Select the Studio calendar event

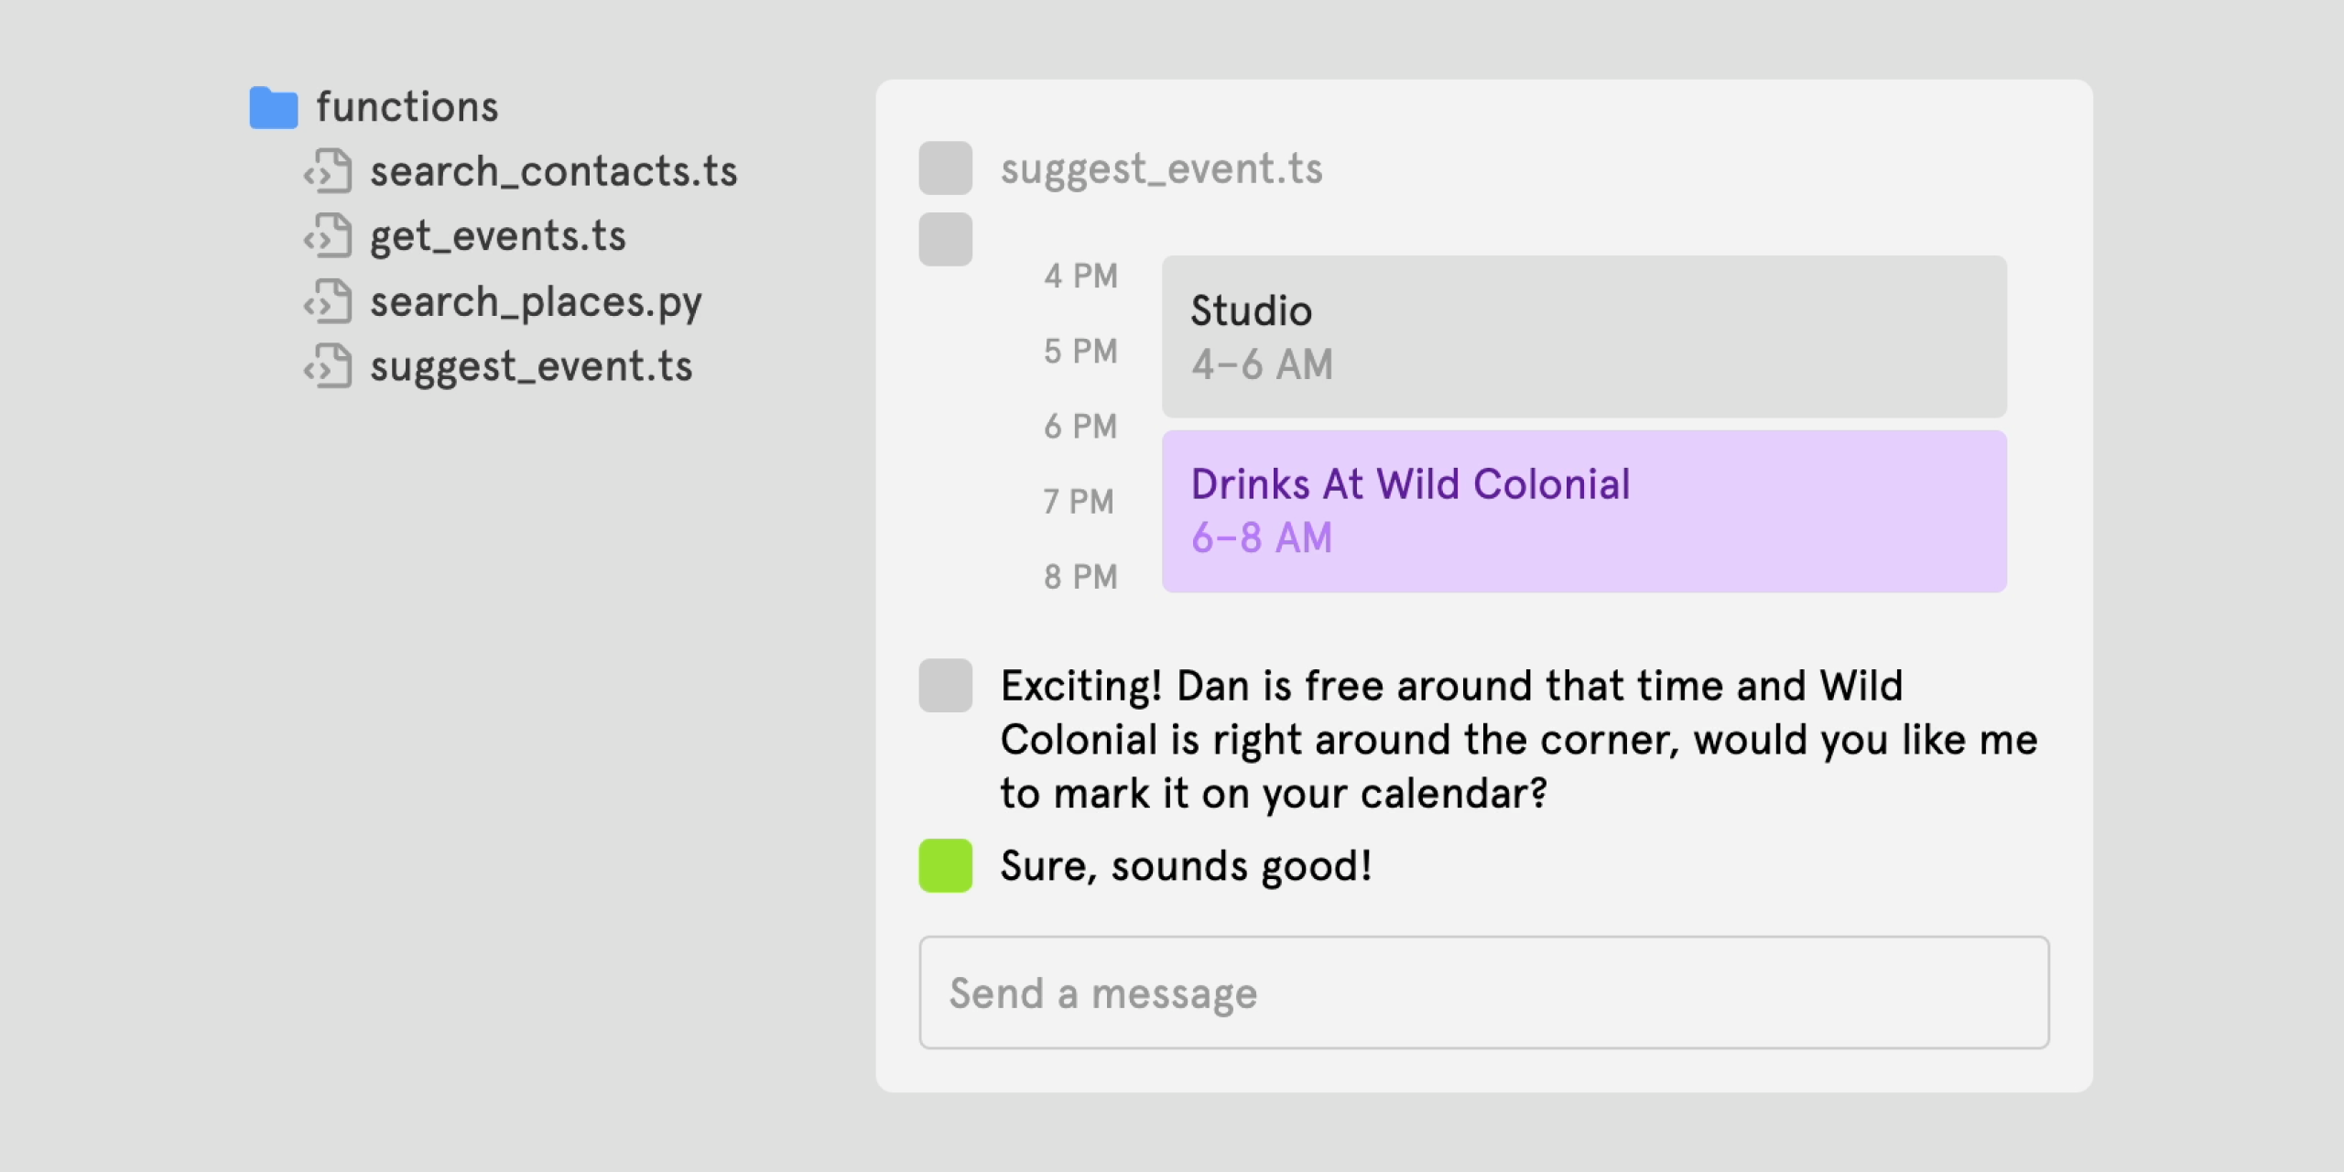click(x=1584, y=337)
